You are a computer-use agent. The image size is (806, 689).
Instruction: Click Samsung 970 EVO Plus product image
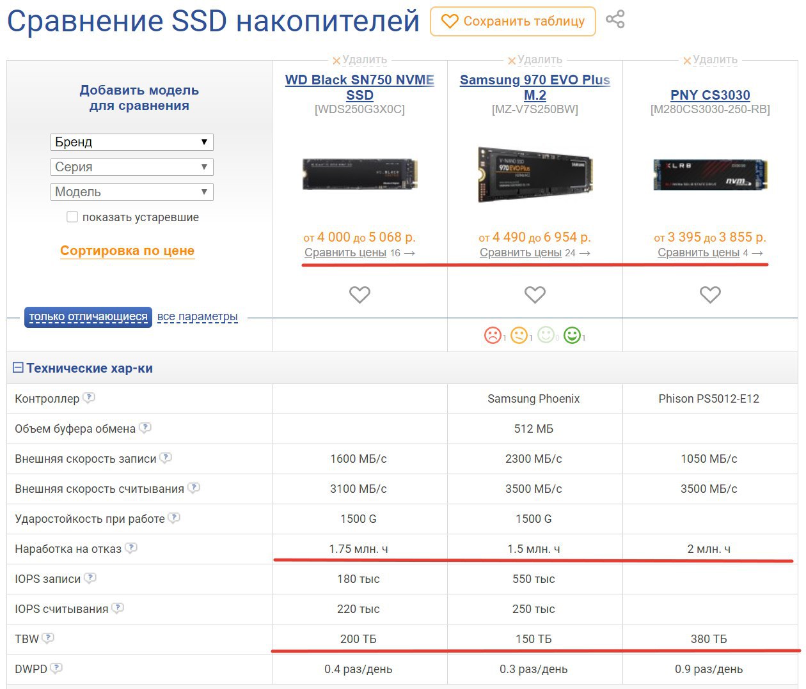pos(535,174)
